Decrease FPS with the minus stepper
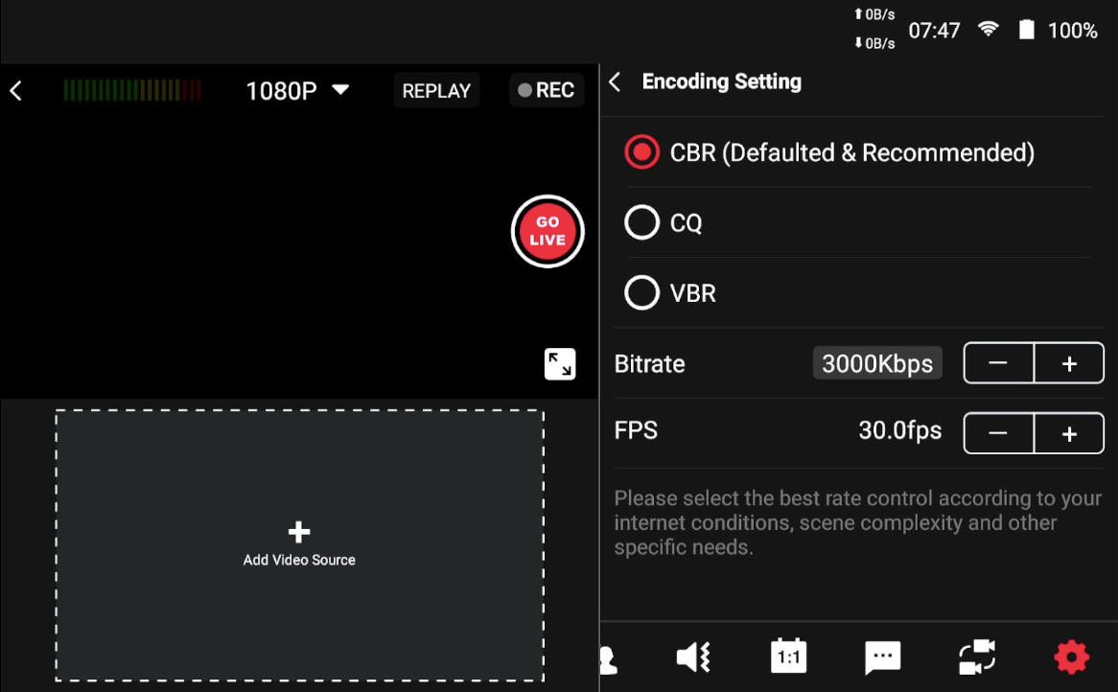 (998, 432)
